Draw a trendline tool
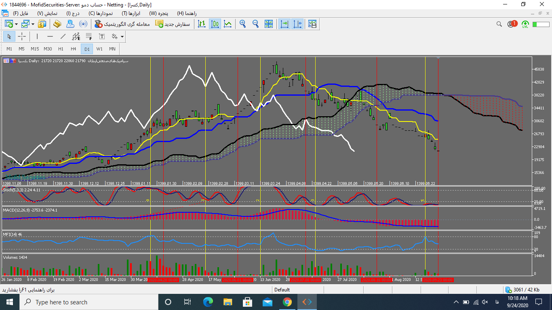Screen dimensions: 552x310 [63, 37]
